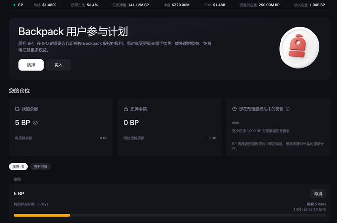The height and width of the screenshot is (223, 337).
Task: Toggle balance visibility eye icon beside 5 BP
Action: click(x=35, y=123)
